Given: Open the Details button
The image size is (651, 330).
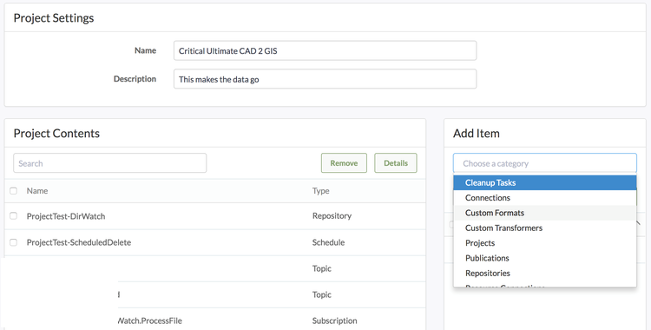Looking at the screenshot, I should pyautogui.click(x=396, y=163).
